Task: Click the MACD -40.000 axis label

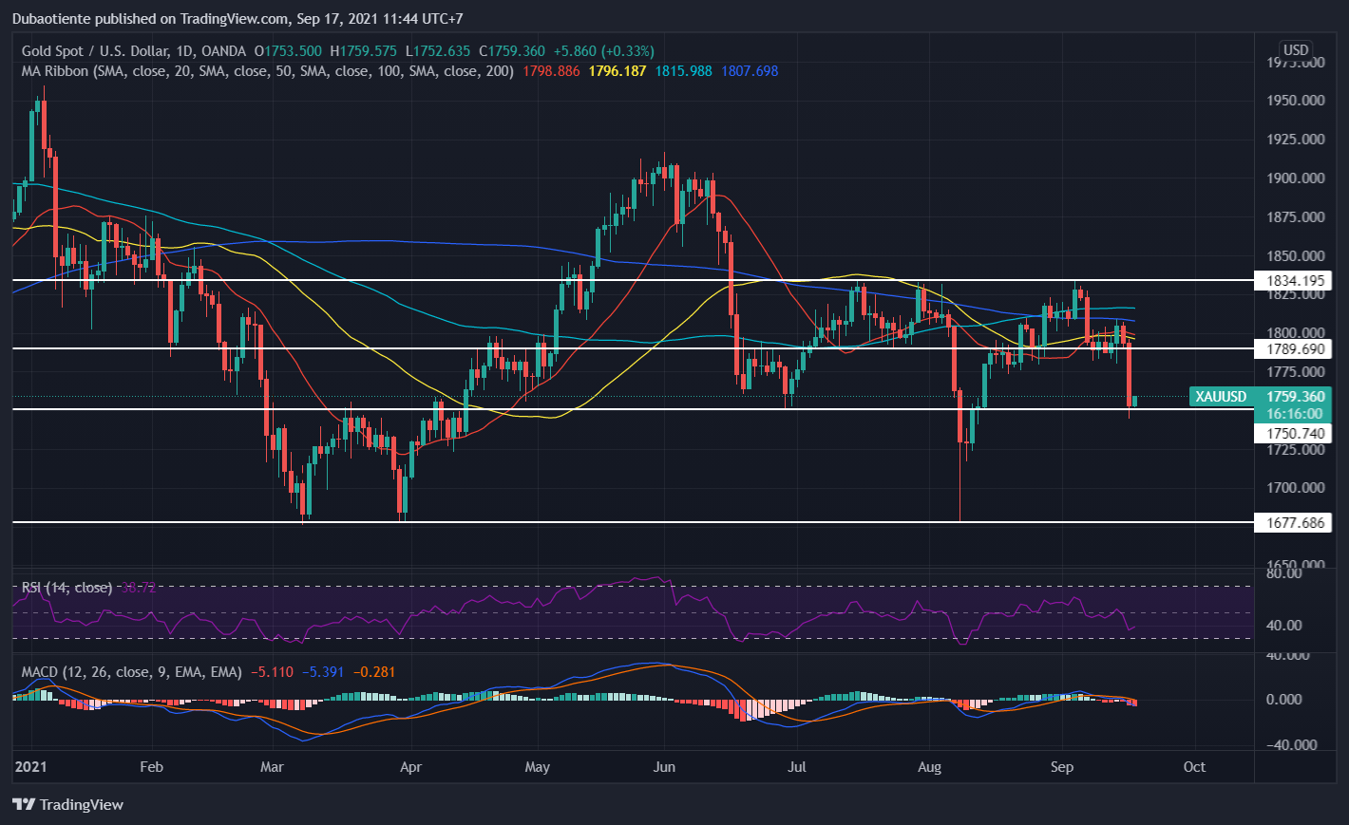Action: coord(1290,745)
